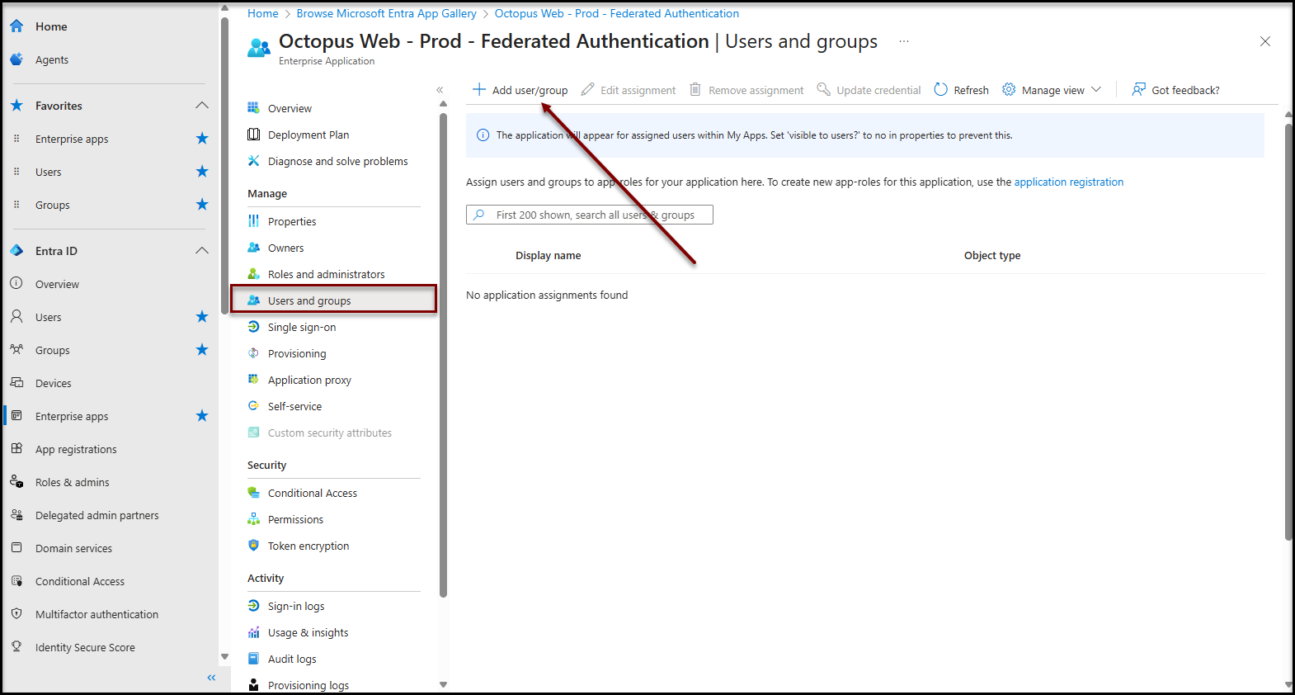Click the Token encryption shield icon
Image resolution: width=1295 pixels, height=695 pixels.
254,546
